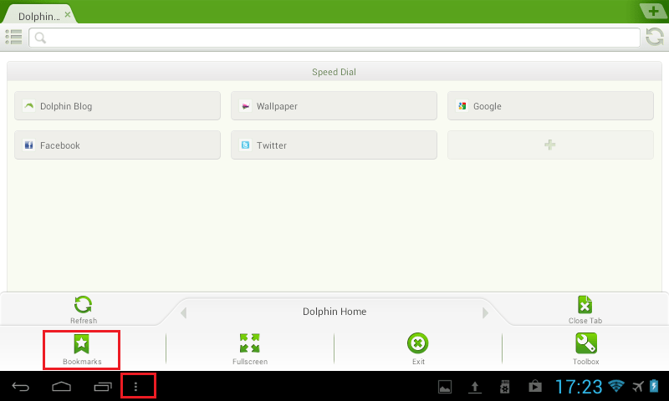The width and height of the screenshot is (669, 401).
Task: Tap the recent apps button
Action: 102,387
